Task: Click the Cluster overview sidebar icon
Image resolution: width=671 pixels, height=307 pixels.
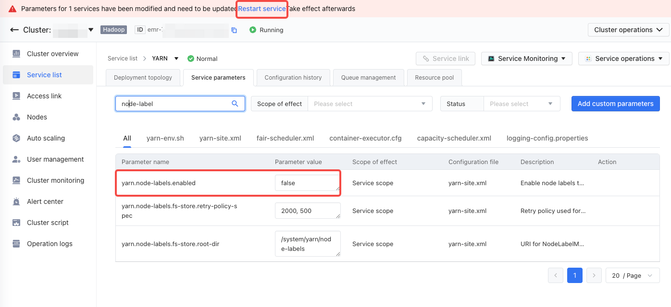Action: click(x=16, y=54)
